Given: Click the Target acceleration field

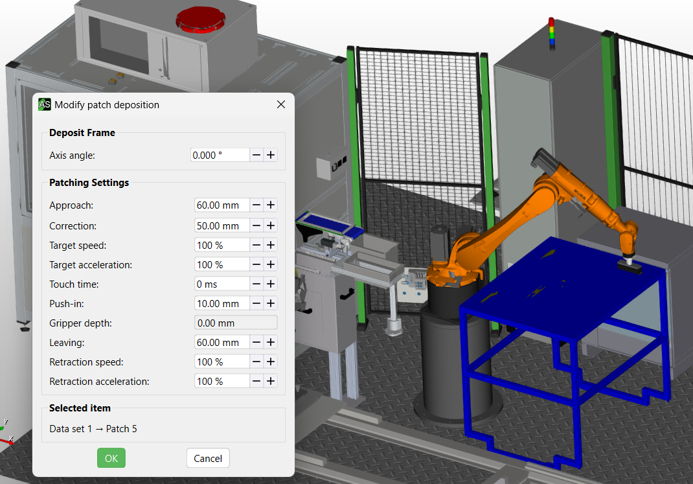Looking at the screenshot, I should click(x=222, y=264).
